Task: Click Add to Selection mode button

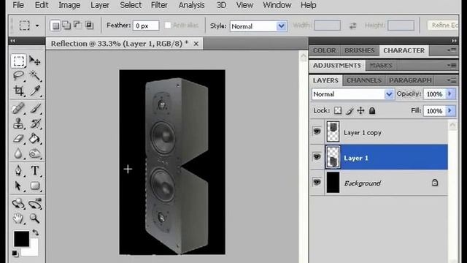Action: pyautogui.click(x=66, y=26)
